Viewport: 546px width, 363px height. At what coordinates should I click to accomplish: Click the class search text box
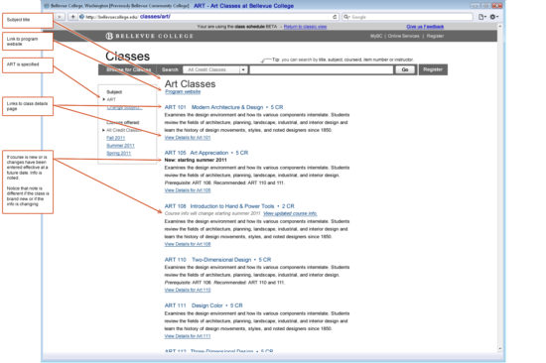(322, 69)
